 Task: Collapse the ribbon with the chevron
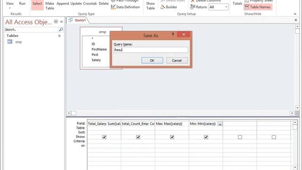click(x=295, y=14)
